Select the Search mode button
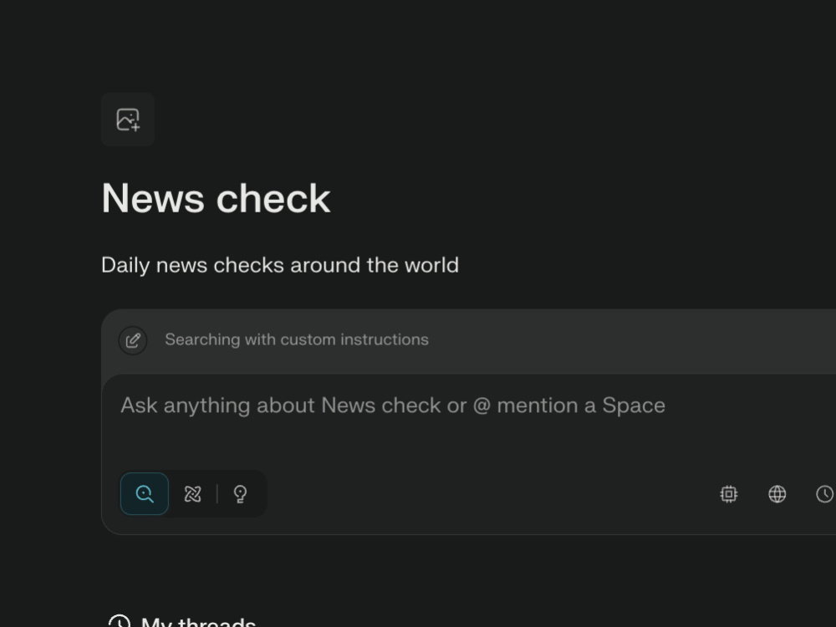This screenshot has height=627, width=836. pos(145,494)
